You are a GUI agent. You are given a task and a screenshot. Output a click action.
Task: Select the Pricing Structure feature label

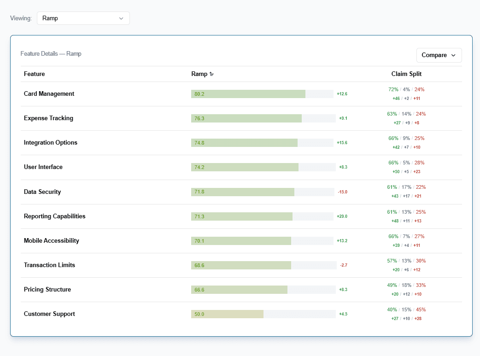(47, 290)
